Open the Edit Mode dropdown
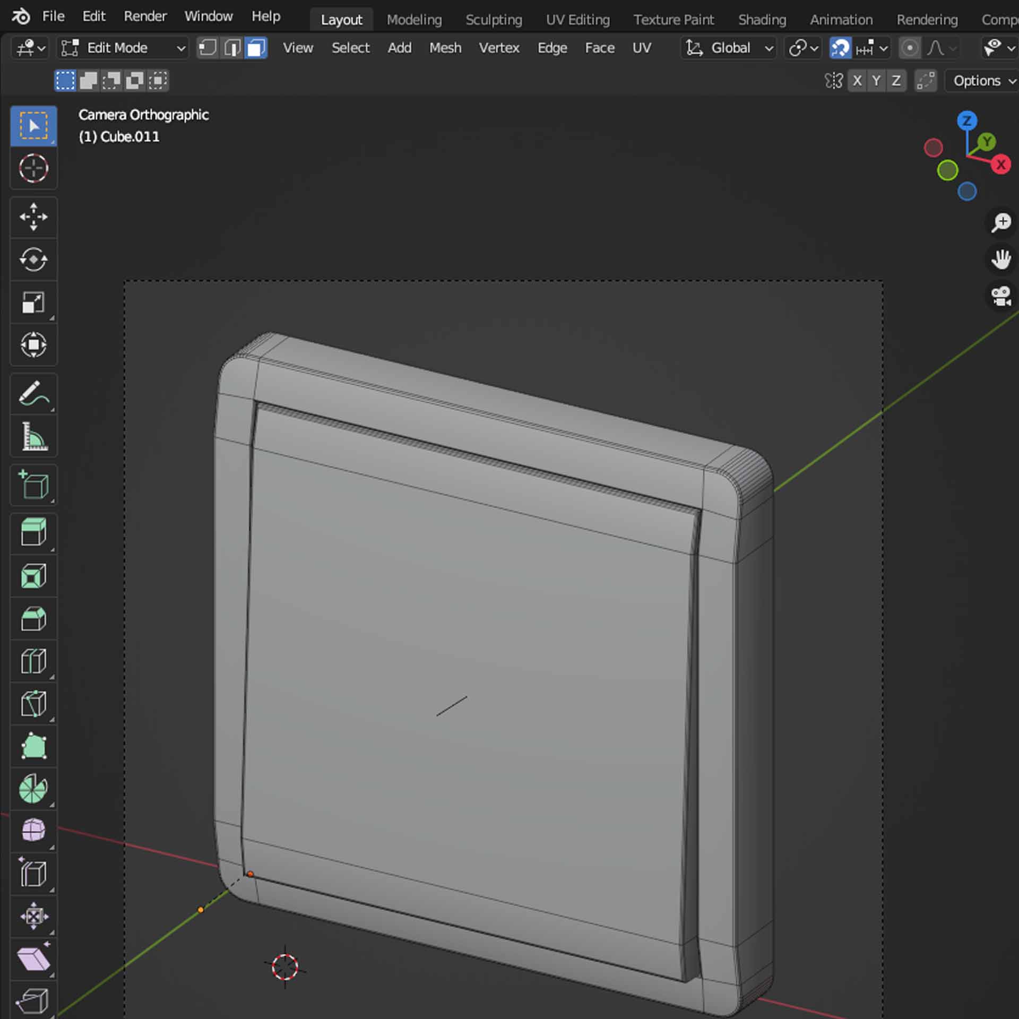Screen dimensions: 1019x1019 tap(123, 48)
